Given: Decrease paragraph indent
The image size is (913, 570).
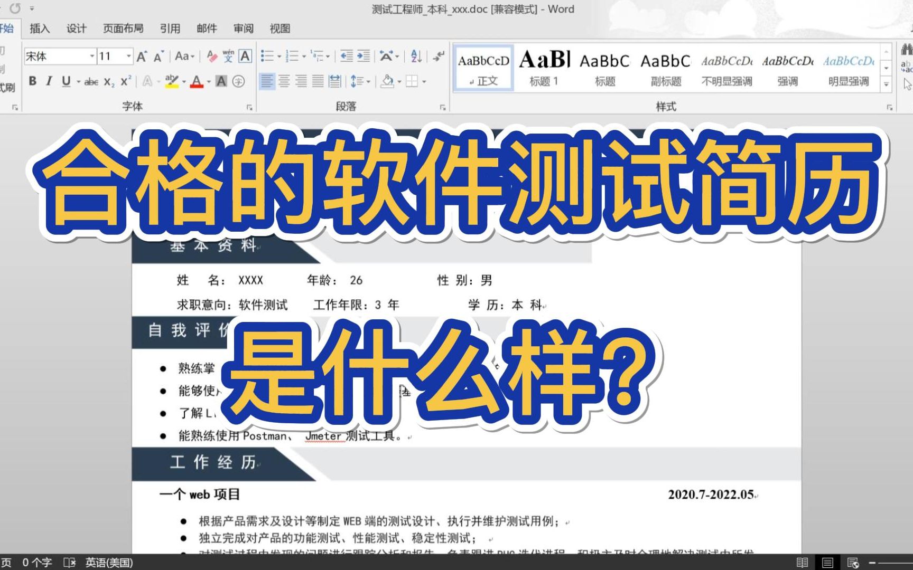Looking at the screenshot, I should [347, 56].
